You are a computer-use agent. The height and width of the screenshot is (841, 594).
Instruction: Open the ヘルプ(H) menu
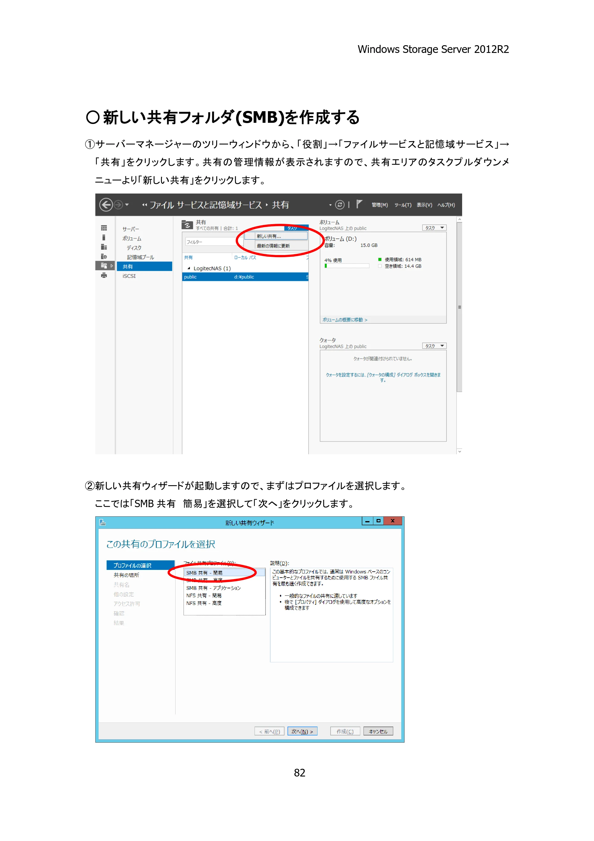tap(446, 205)
